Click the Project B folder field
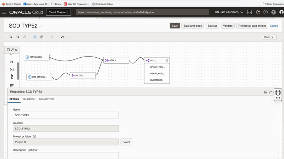Image resolution: width=284 pixels, height=159 pixels. (66, 142)
